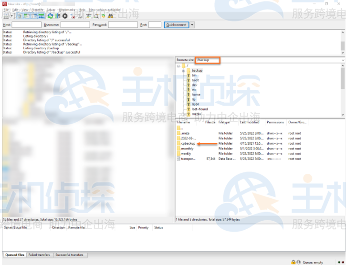Click the message log scrollbar down arrow
This screenshot has width=346, height=267.
343,53
